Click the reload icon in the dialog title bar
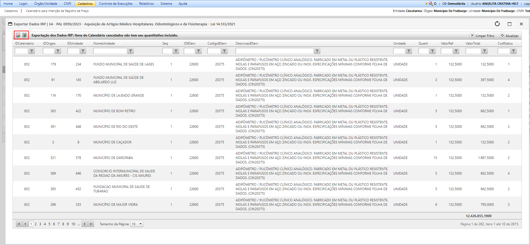530x245 pixels. (x=497, y=24)
